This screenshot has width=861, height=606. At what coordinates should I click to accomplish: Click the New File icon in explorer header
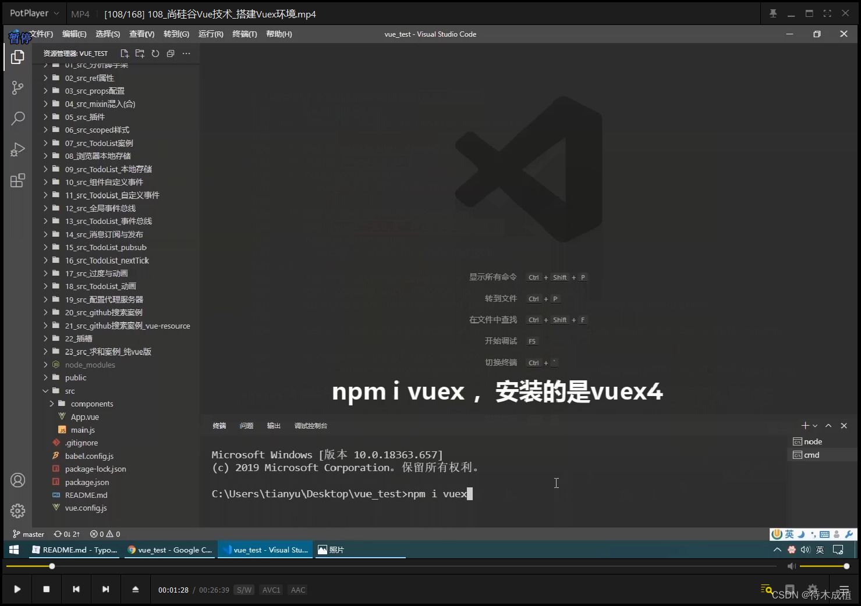pyautogui.click(x=125, y=54)
